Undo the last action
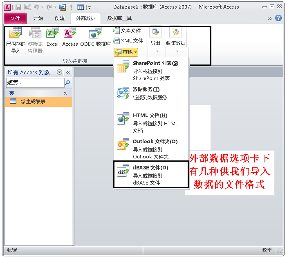 pyautogui.click(x=36, y=7)
